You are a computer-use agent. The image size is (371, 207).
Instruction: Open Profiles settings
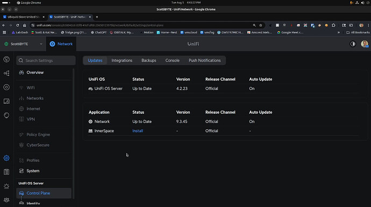(x=33, y=160)
